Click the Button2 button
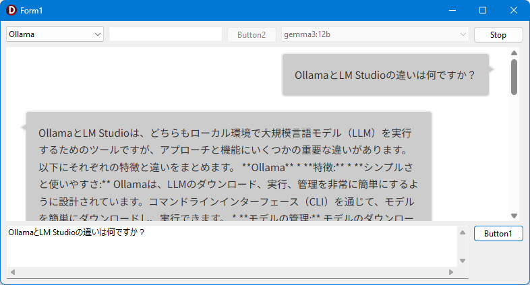 [x=252, y=35]
